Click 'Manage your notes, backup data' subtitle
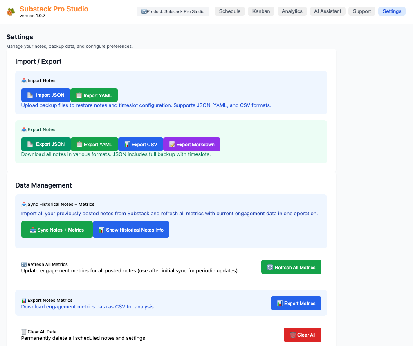The width and height of the screenshot is (413, 346). [x=70, y=46]
